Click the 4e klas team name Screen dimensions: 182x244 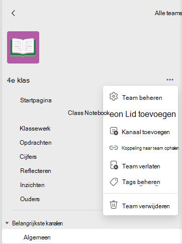[x=18, y=81]
